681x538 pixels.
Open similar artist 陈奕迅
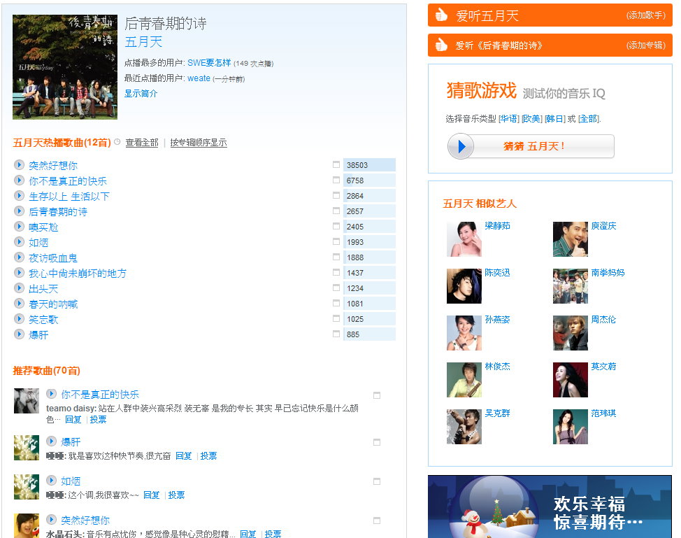497,272
